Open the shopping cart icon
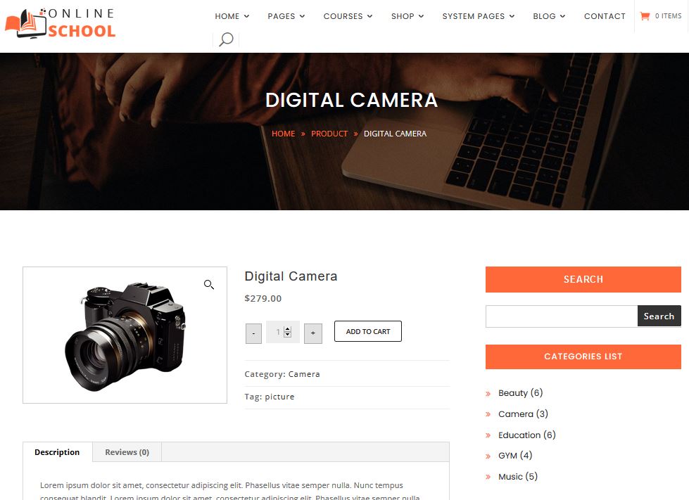This screenshot has width=689, height=500. click(645, 16)
